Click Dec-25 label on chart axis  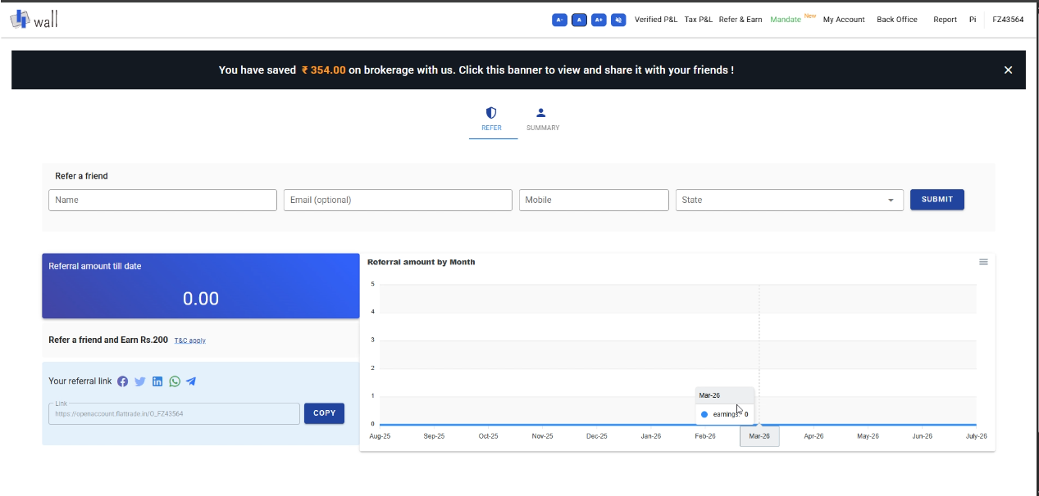(x=597, y=436)
